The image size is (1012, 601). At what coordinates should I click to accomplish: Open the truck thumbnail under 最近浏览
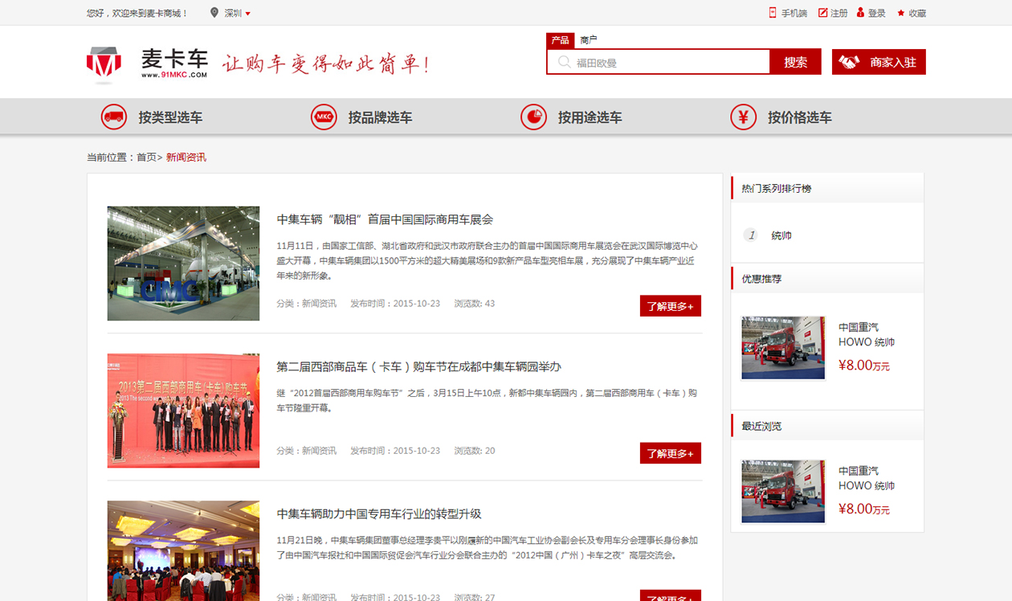pos(783,491)
